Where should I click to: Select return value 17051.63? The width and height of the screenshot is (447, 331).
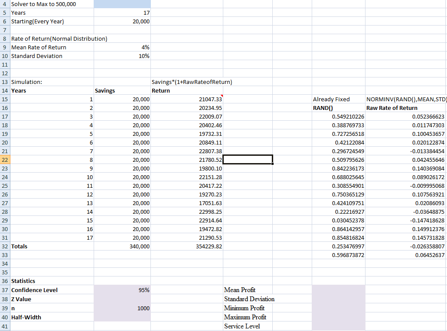click(x=187, y=203)
